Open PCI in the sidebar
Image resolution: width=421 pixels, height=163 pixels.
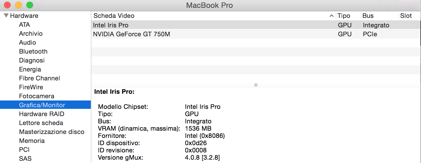24,150
